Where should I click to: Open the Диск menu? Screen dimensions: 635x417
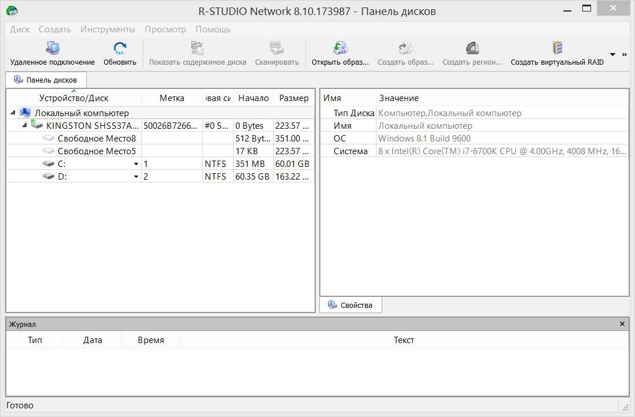pyautogui.click(x=20, y=29)
